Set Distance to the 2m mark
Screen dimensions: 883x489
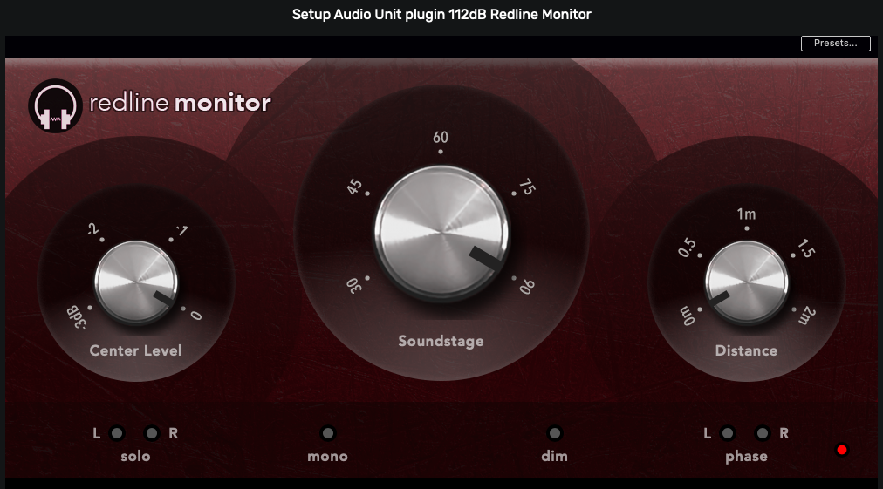pos(807,316)
